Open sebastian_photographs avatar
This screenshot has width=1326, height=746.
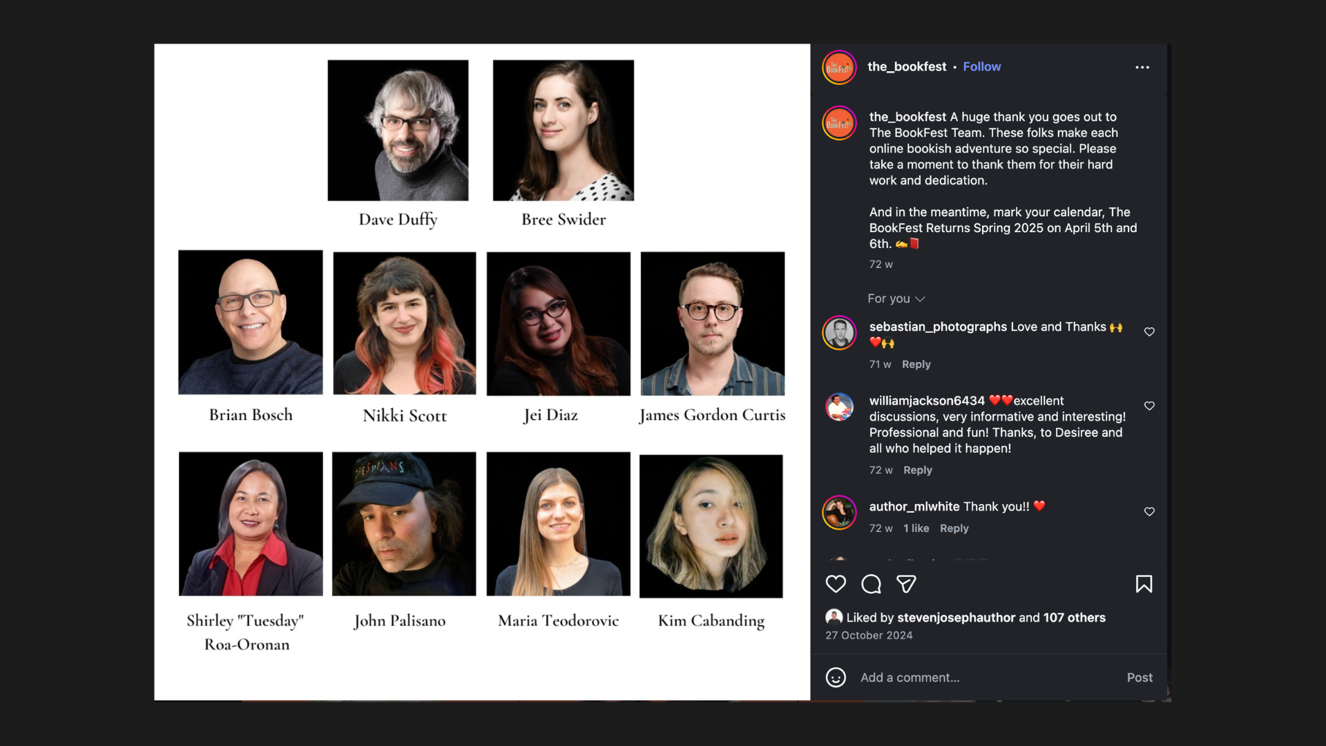click(x=838, y=332)
